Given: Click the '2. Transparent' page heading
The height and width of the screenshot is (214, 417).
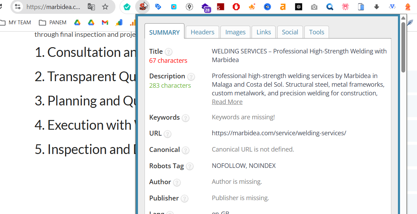Looking at the screenshot, I should pyautogui.click(x=85, y=77).
